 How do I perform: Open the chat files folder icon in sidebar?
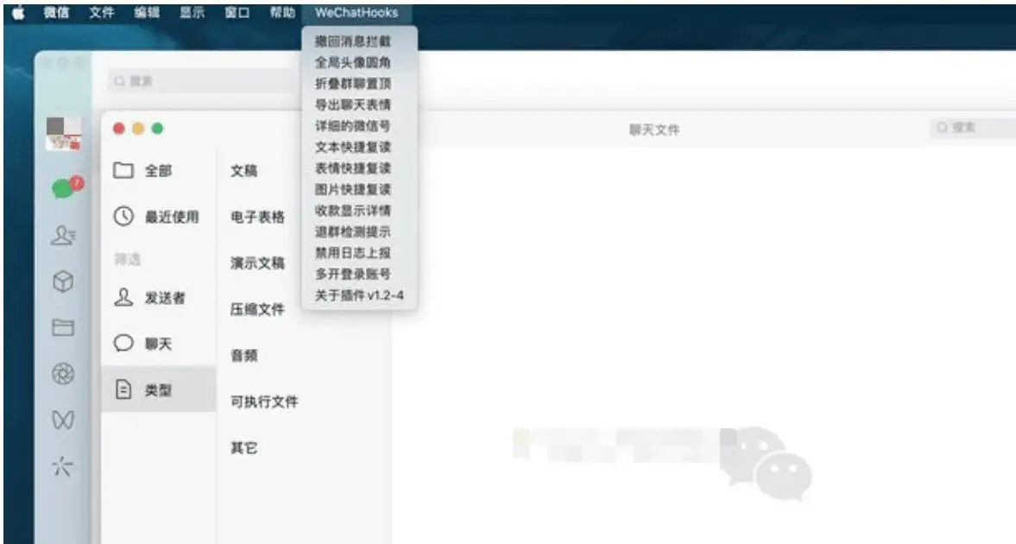pos(63,327)
